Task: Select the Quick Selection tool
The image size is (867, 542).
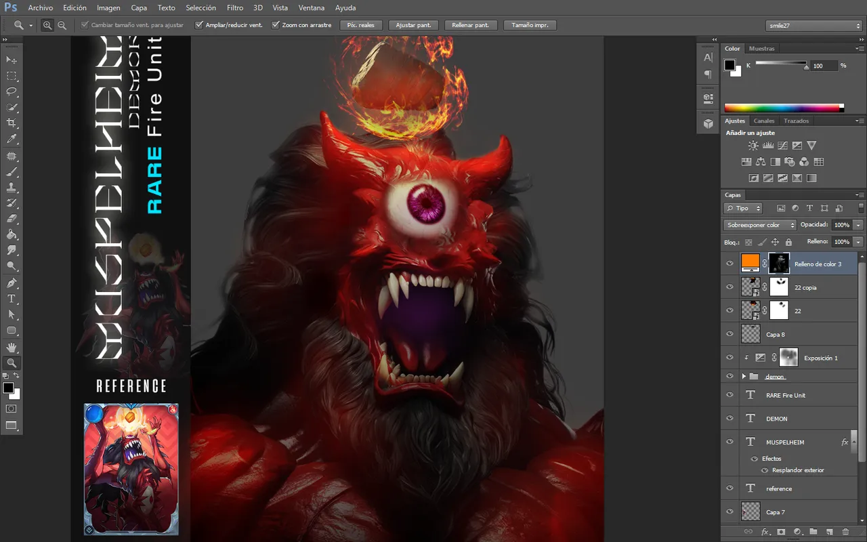Action: tap(12, 107)
